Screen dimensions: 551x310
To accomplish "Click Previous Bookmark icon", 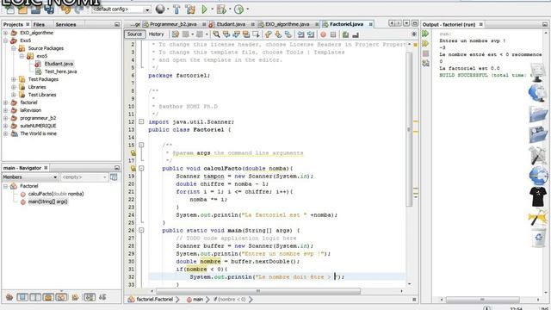I will 269,34.
